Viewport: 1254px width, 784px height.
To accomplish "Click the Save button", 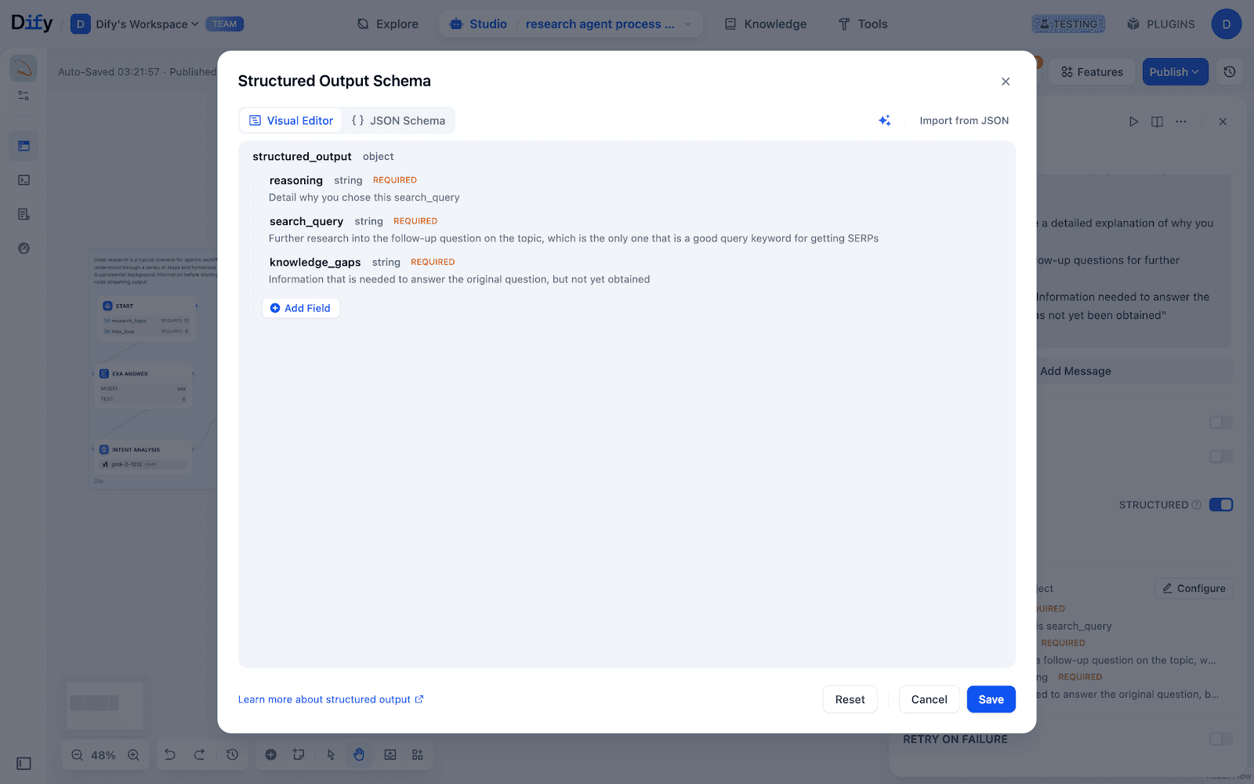I will tap(991, 699).
